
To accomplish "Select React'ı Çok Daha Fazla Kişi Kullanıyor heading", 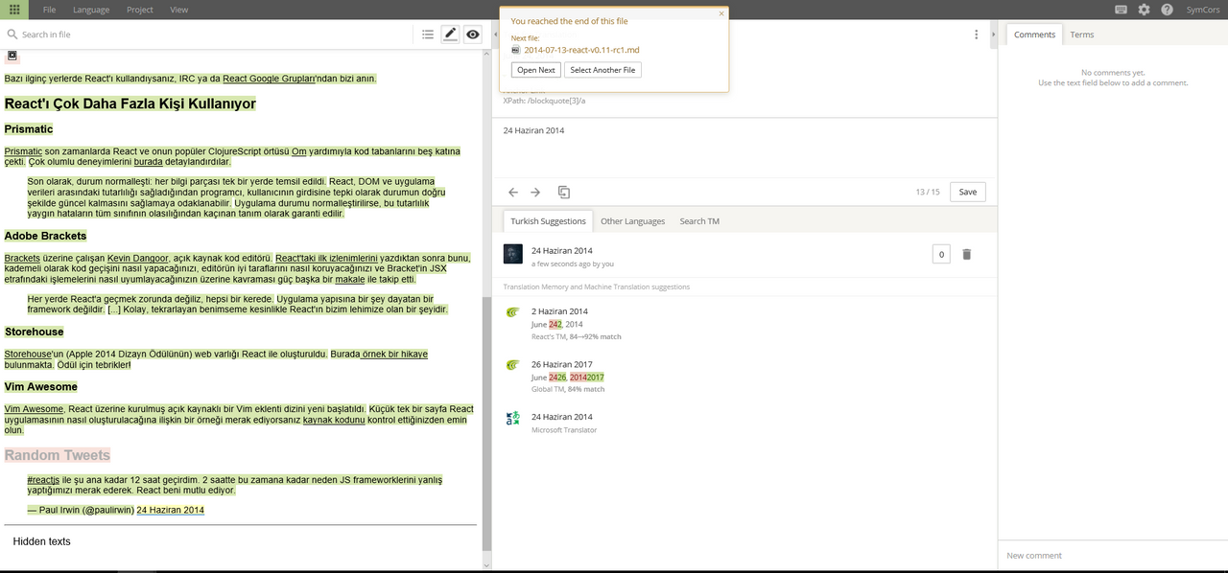I will click(x=130, y=103).
